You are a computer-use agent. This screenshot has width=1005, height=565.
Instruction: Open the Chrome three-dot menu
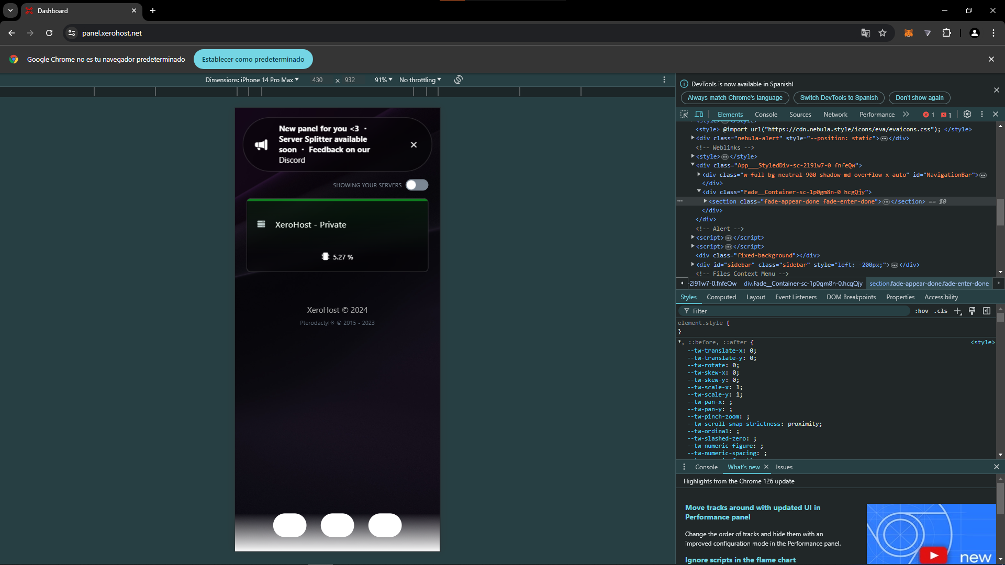coord(993,33)
